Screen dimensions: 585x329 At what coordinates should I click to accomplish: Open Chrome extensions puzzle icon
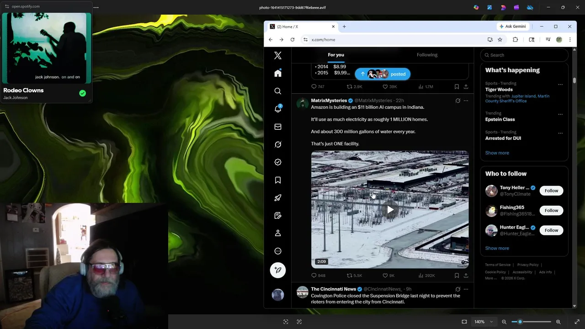coord(515,40)
